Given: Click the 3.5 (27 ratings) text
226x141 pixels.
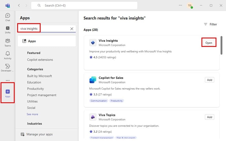Looking at the screenshot, I should click(102, 95).
